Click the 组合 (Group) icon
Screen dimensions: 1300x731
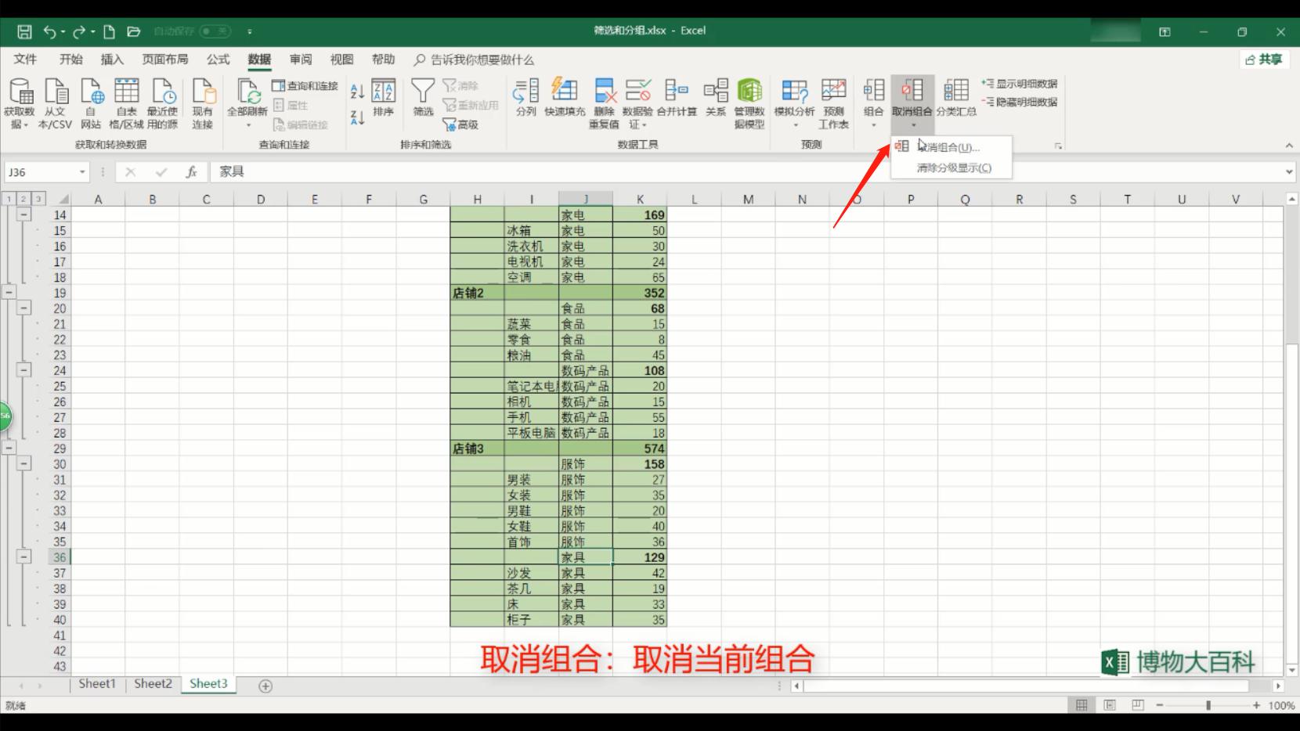point(872,94)
